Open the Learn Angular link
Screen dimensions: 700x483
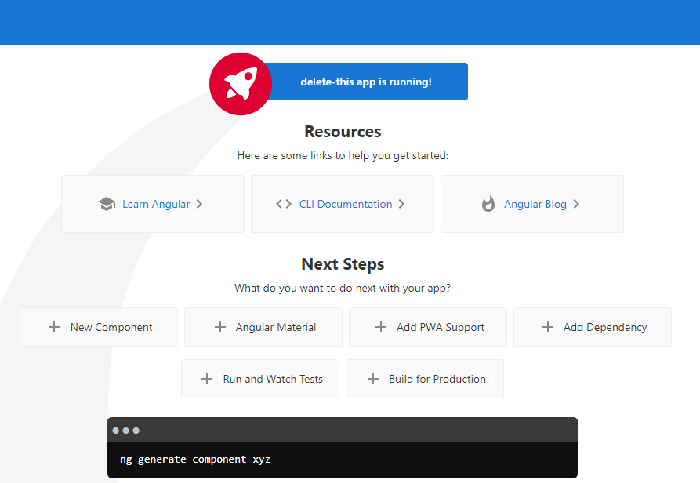point(156,204)
